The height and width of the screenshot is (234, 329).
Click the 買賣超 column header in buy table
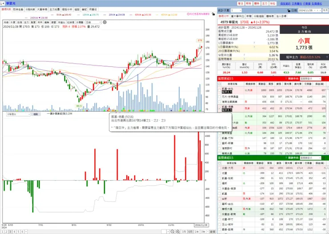point(262,84)
